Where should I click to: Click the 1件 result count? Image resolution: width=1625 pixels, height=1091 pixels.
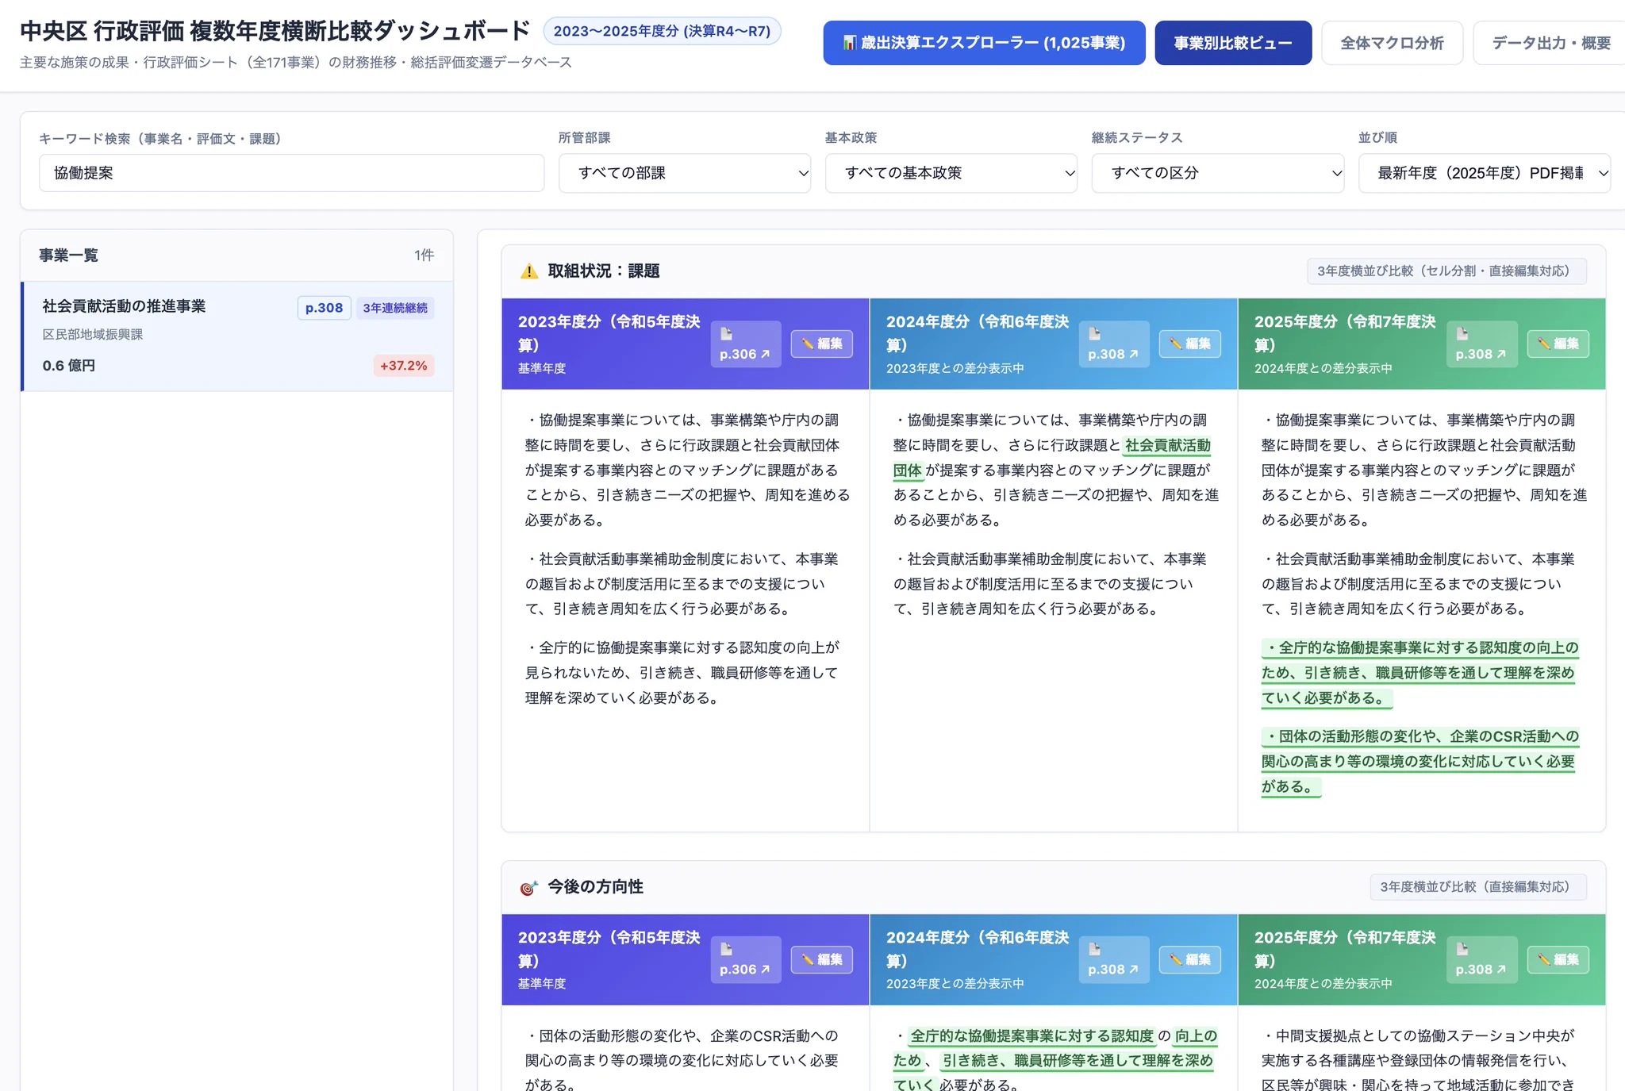424,255
